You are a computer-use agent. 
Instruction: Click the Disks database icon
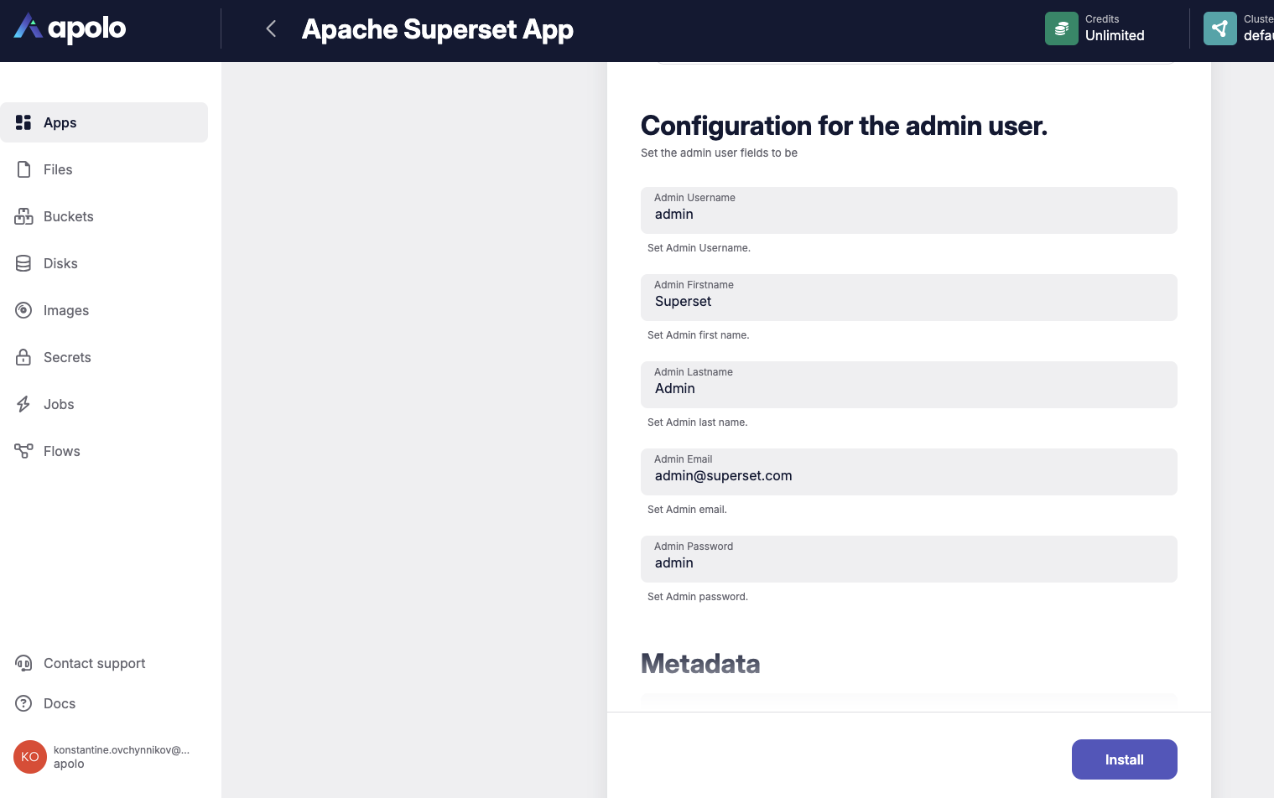click(x=23, y=263)
